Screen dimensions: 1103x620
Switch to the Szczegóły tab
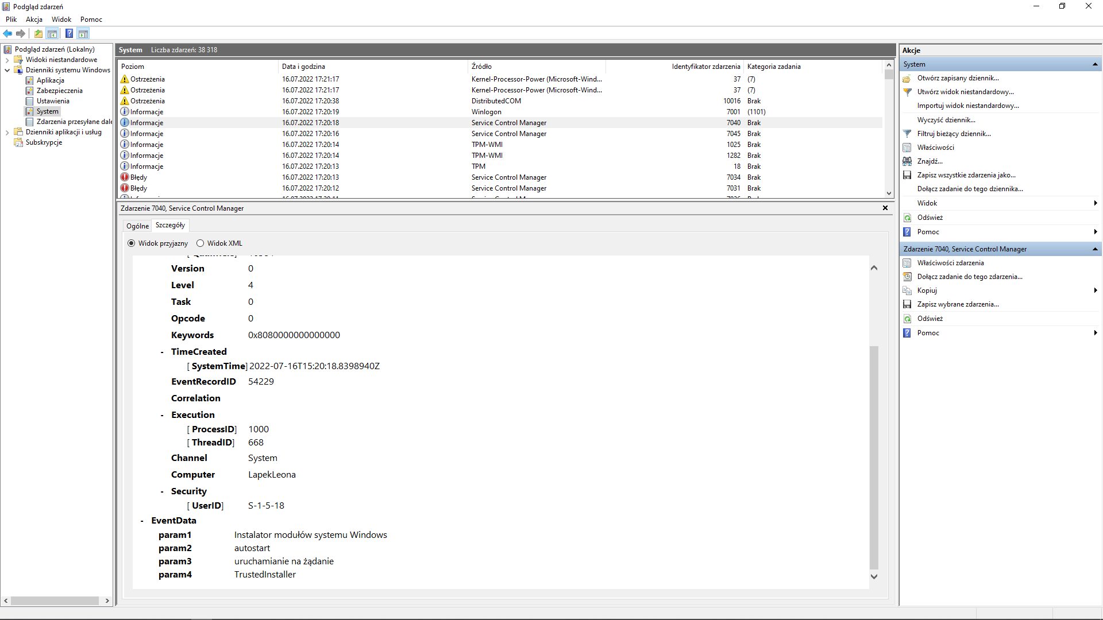170,225
